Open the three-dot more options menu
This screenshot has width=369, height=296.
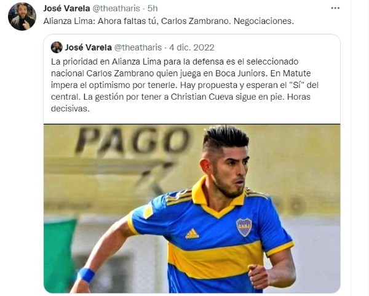(335, 8)
